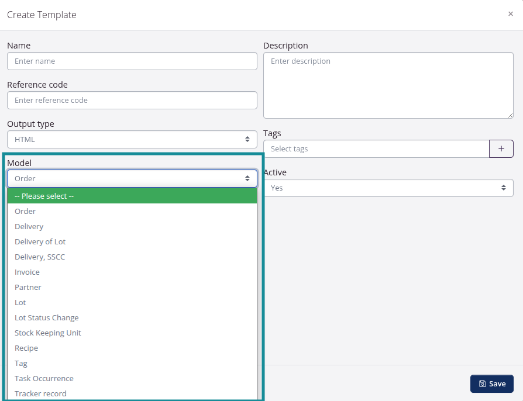
Task: Collapse the open Model dropdown
Action: (x=132, y=178)
